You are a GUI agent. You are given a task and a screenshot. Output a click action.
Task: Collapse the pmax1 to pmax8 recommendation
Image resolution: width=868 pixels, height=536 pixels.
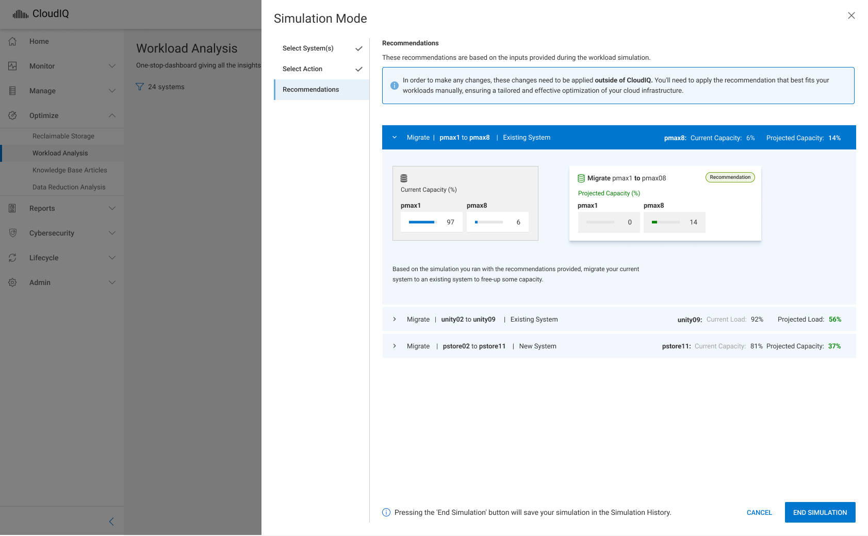pyautogui.click(x=395, y=138)
